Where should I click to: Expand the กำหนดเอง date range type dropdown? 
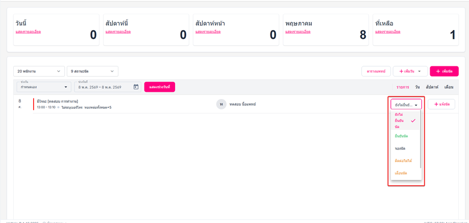pos(44,87)
